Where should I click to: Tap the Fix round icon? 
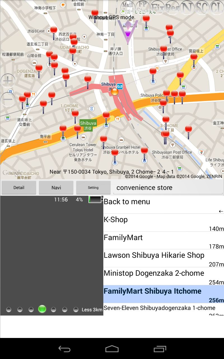pos(158,8)
